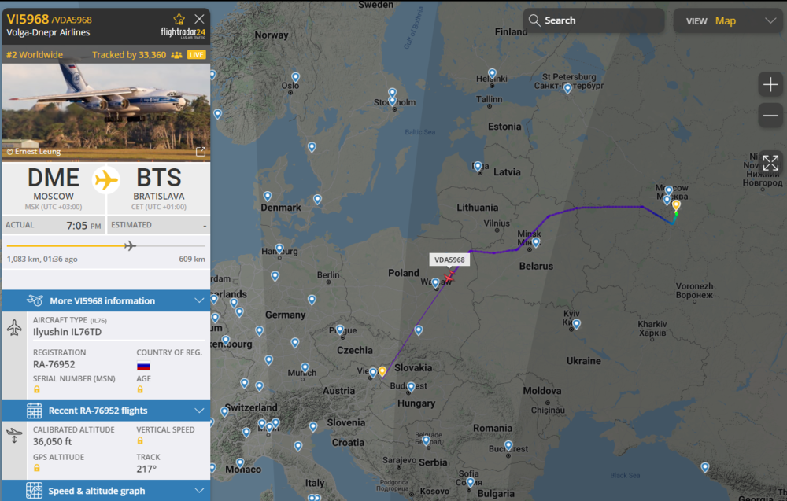Screen dimensions: 787x501
Task: Click the map Search field
Action: tap(594, 20)
